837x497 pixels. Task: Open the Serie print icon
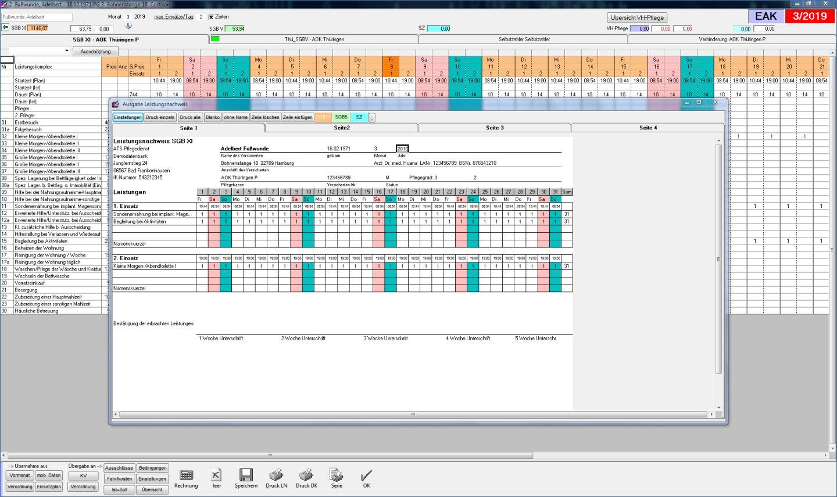click(x=337, y=475)
